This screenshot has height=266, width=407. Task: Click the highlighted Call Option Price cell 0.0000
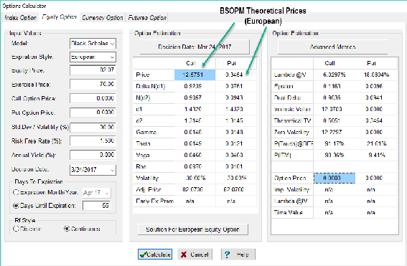(x=335, y=178)
